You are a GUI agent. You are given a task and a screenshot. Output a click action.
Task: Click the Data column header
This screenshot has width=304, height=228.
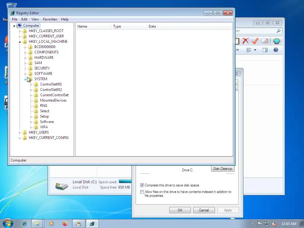190,26
